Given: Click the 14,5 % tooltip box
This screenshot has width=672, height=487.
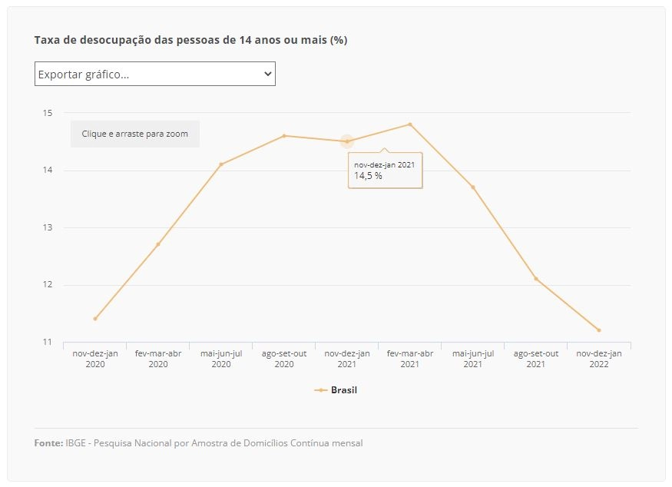Looking at the screenshot, I should [x=386, y=171].
